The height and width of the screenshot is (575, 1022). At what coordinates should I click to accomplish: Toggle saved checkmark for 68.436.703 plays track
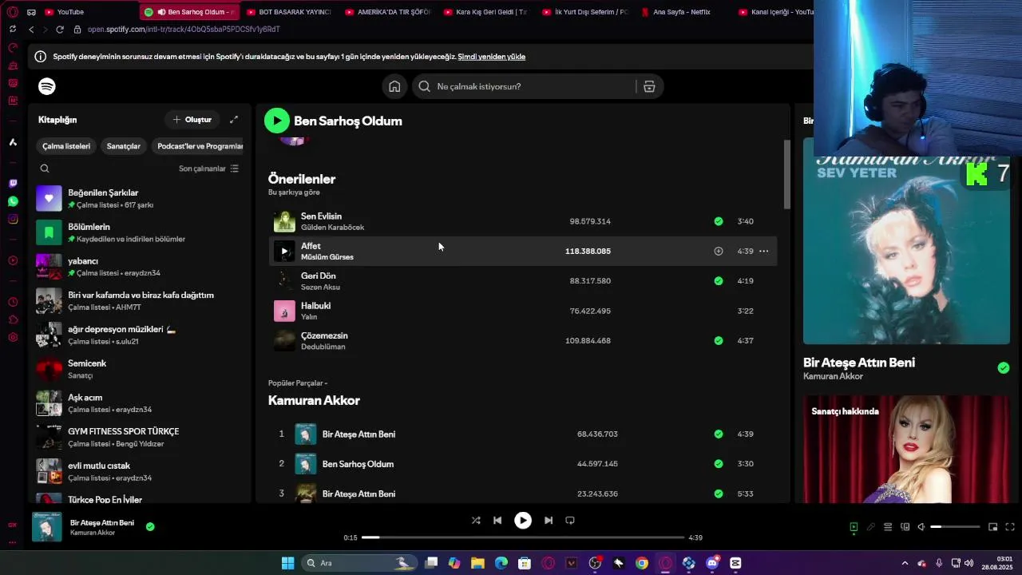[x=719, y=434]
